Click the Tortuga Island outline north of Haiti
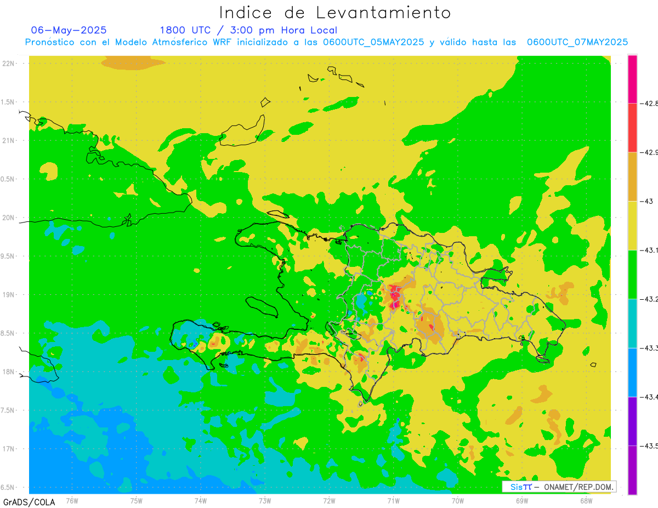This screenshot has width=658, height=508. pyautogui.click(x=279, y=214)
